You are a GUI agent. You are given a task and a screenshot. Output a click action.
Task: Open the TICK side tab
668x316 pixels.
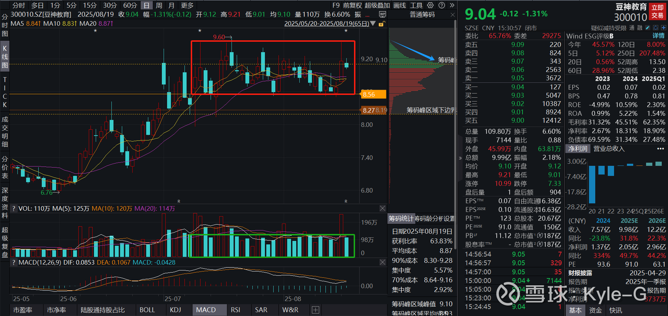5,92
